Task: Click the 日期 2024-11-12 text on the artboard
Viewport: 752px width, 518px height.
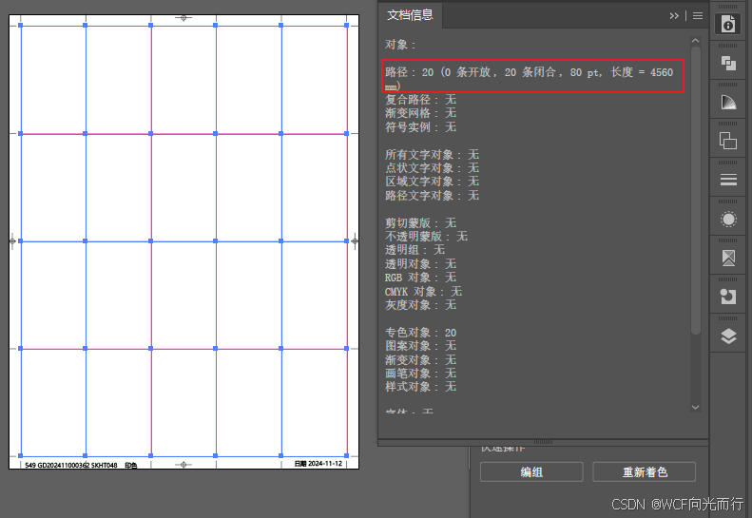Action: coord(318,463)
